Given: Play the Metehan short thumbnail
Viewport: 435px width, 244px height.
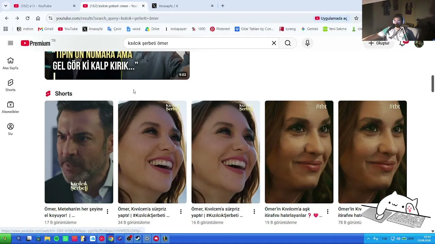Looking at the screenshot, I should [x=79, y=152].
